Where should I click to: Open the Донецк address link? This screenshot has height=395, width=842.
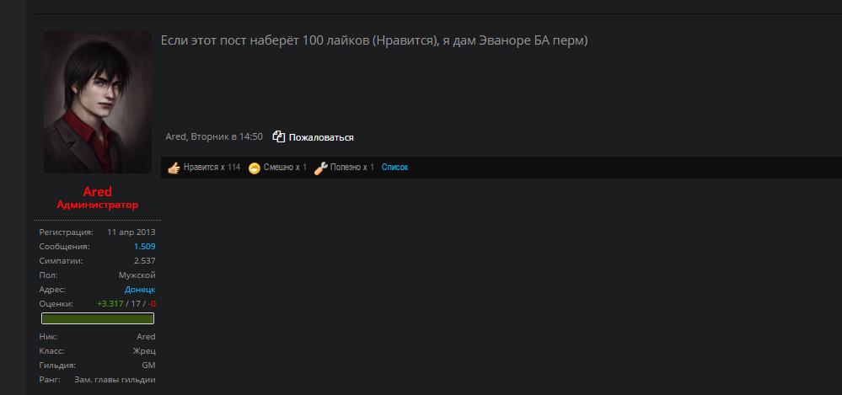140,289
